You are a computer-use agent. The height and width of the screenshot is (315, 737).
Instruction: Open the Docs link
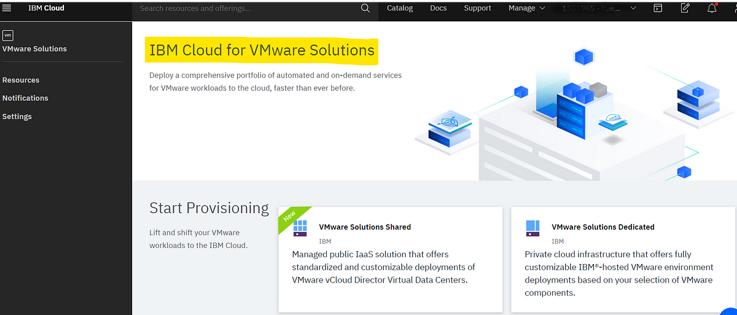439,9
